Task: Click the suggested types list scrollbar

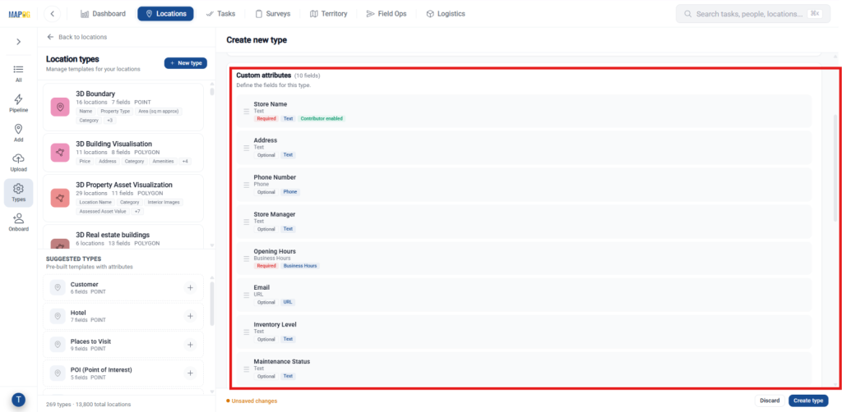Action: tap(211, 304)
